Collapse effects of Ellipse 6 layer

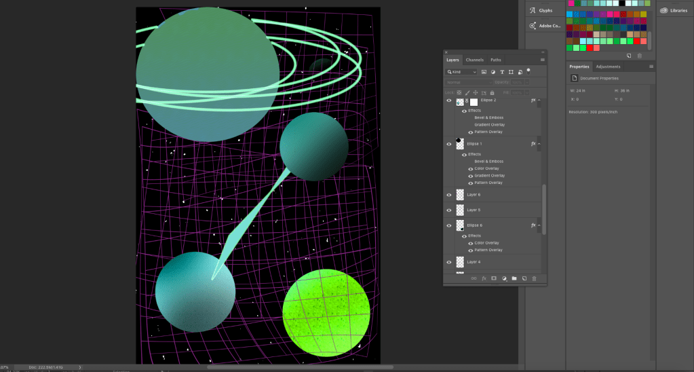pos(539,225)
